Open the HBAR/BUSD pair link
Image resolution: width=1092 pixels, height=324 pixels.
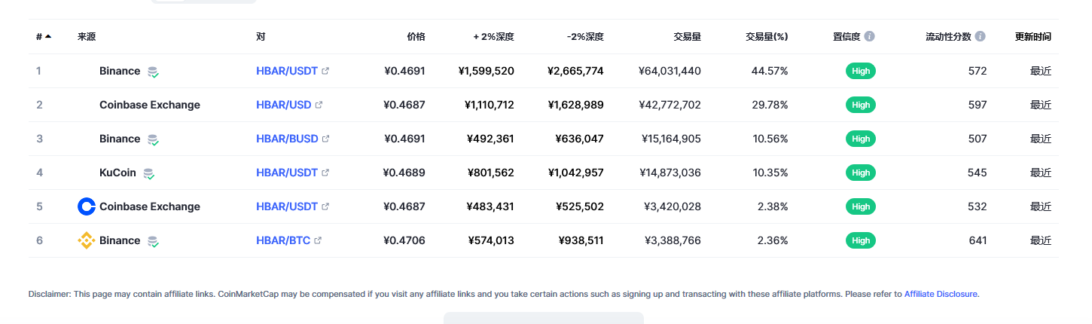click(287, 139)
